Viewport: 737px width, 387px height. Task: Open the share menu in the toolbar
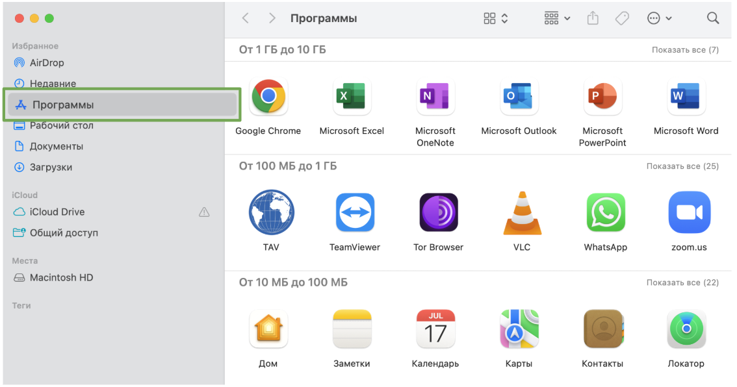(x=592, y=18)
